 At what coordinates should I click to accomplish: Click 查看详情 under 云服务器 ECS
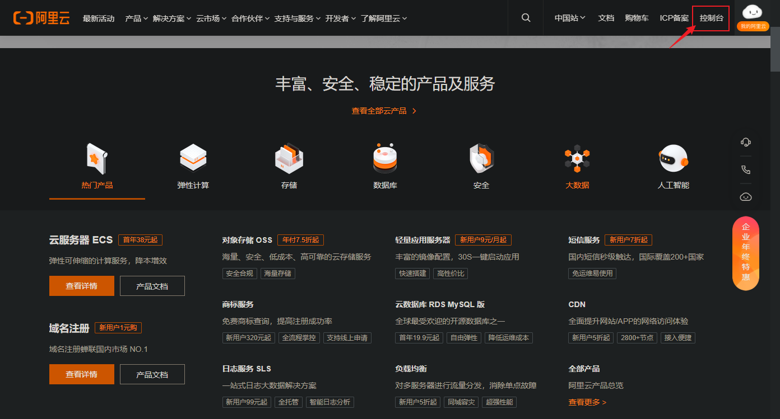pyautogui.click(x=82, y=286)
